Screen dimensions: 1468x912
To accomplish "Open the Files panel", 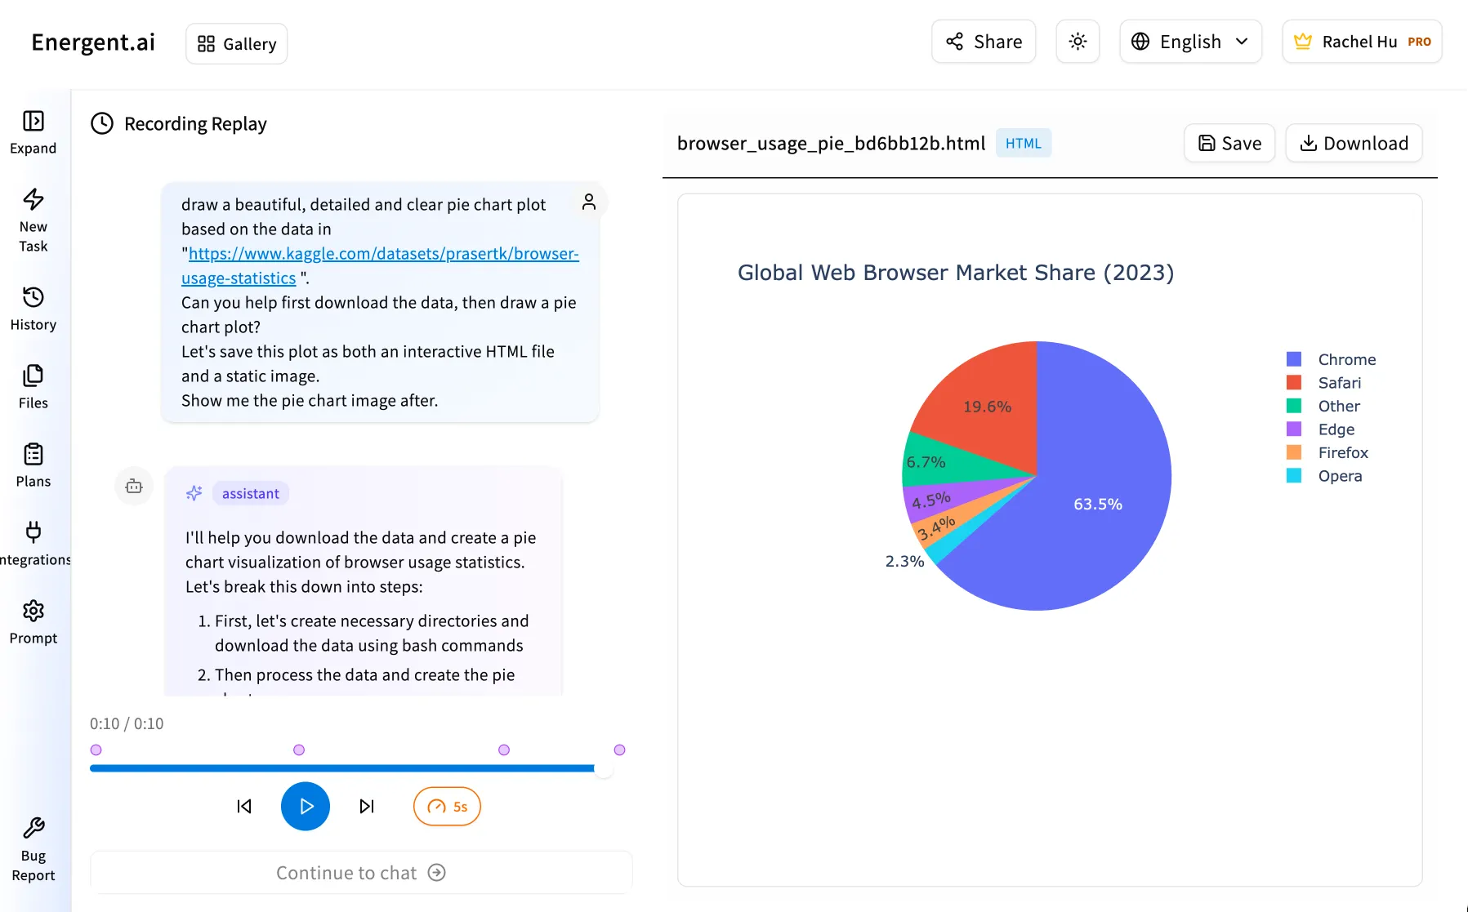I will [33, 376].
